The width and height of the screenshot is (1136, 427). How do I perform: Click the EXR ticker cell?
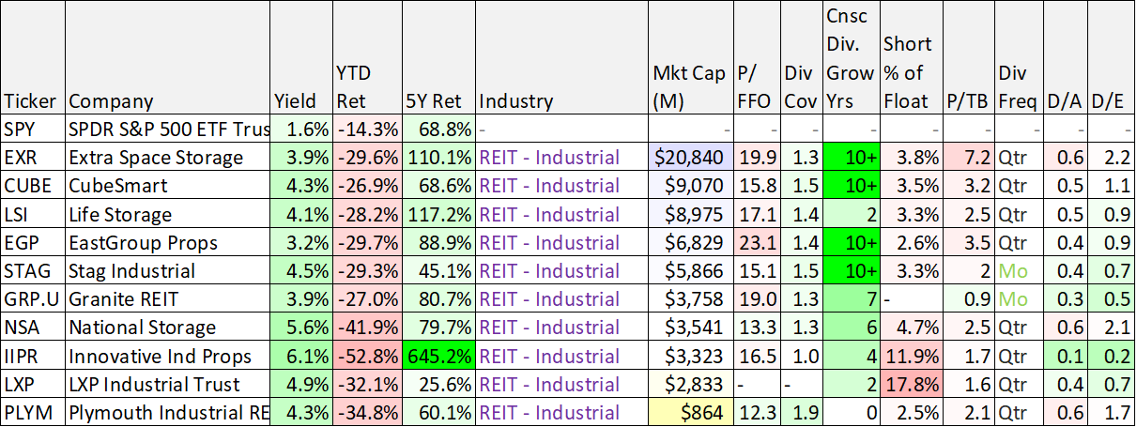[x=33, y=157]
